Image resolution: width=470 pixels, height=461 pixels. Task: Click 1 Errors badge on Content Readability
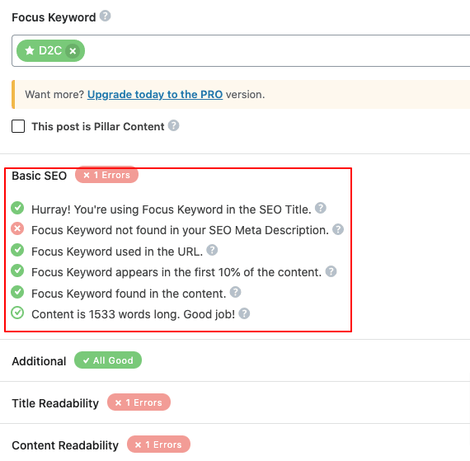coord(158,445)
